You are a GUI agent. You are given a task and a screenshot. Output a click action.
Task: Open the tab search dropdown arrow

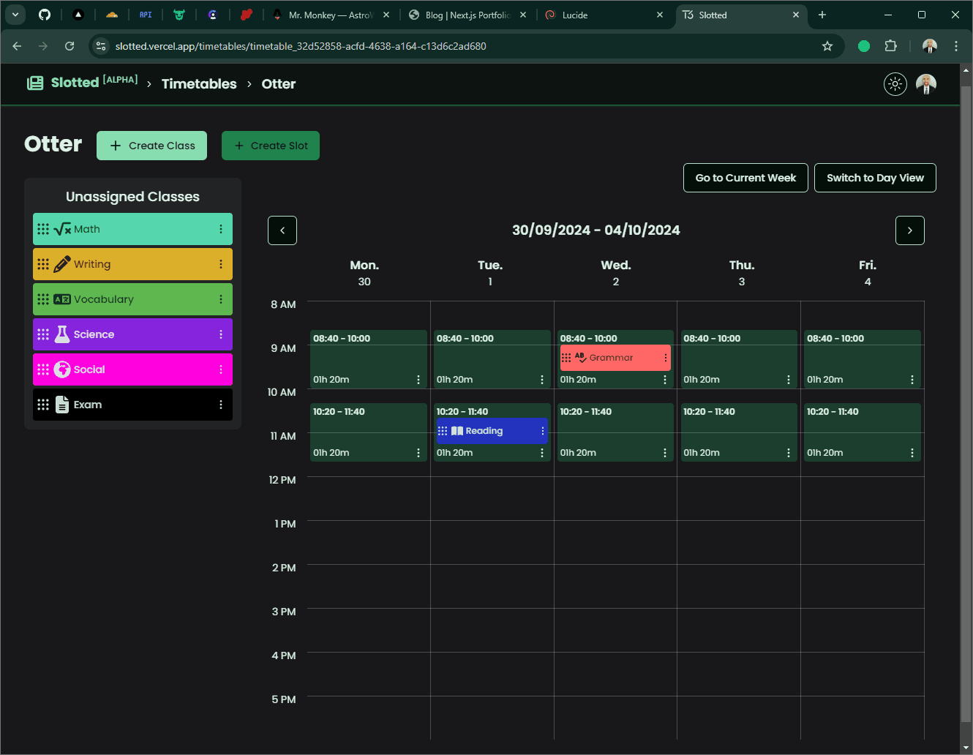click(x=15, y=15)
